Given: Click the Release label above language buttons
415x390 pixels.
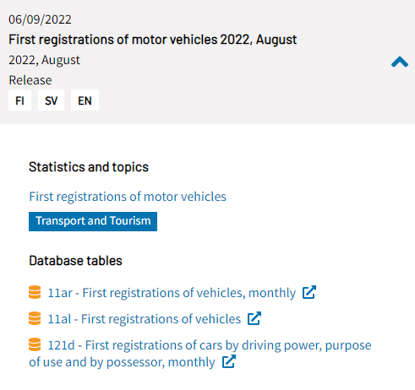Looking at the screenshot, I should [x=30, y=80].
